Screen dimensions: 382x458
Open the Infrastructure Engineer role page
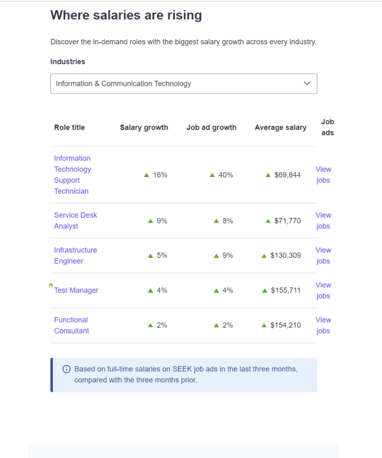[x=76, y=255]
